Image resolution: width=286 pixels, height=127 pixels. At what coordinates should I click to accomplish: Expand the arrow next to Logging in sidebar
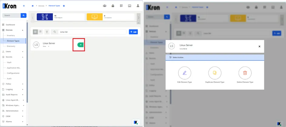click(x=23, y=89)
